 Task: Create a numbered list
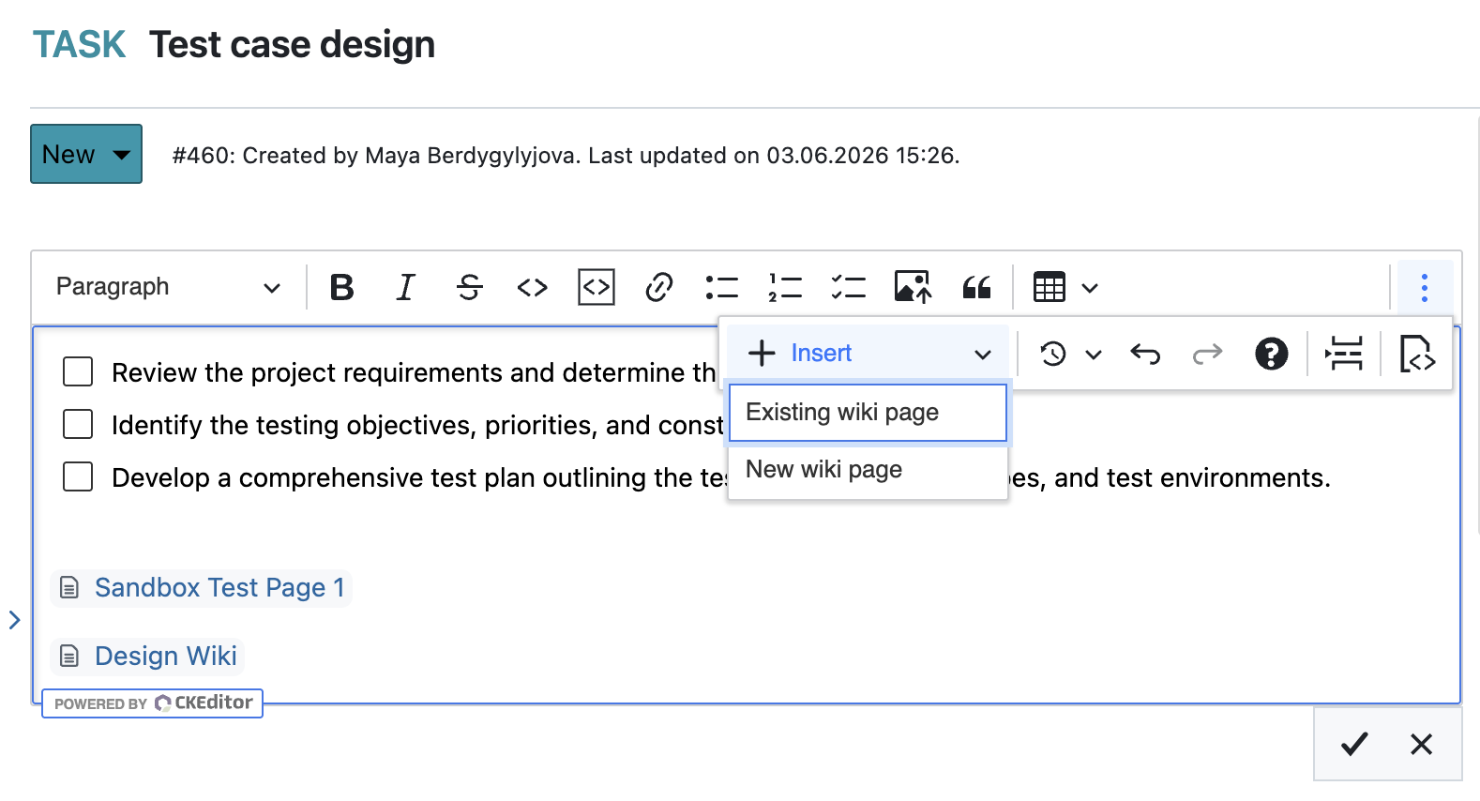(785, 287)
